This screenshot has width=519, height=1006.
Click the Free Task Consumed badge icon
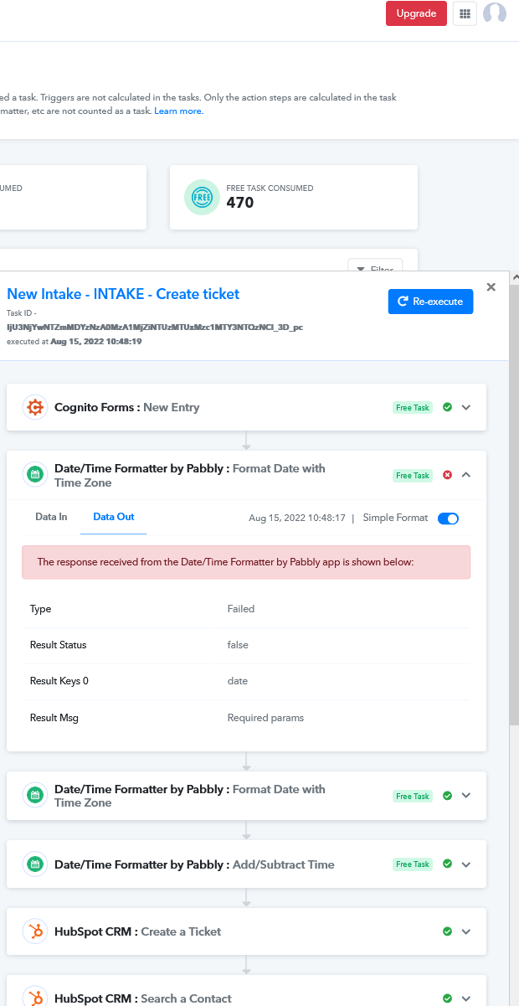point(201,198)
